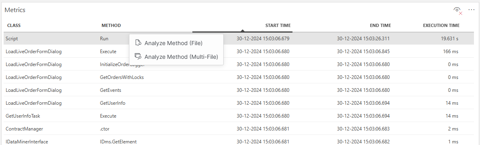Screen dimensions: 480x145
Task: Sort by the START TIME column header
Action: [x=278, y=25]
